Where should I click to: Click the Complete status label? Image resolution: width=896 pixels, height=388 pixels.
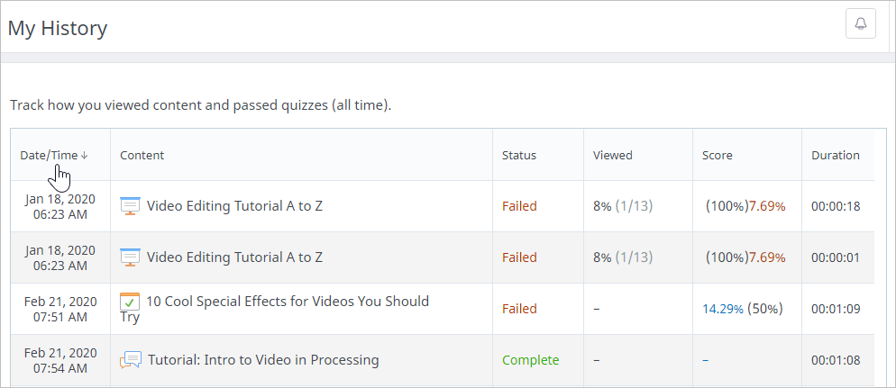pyautogui.click(x=530, y=360)
